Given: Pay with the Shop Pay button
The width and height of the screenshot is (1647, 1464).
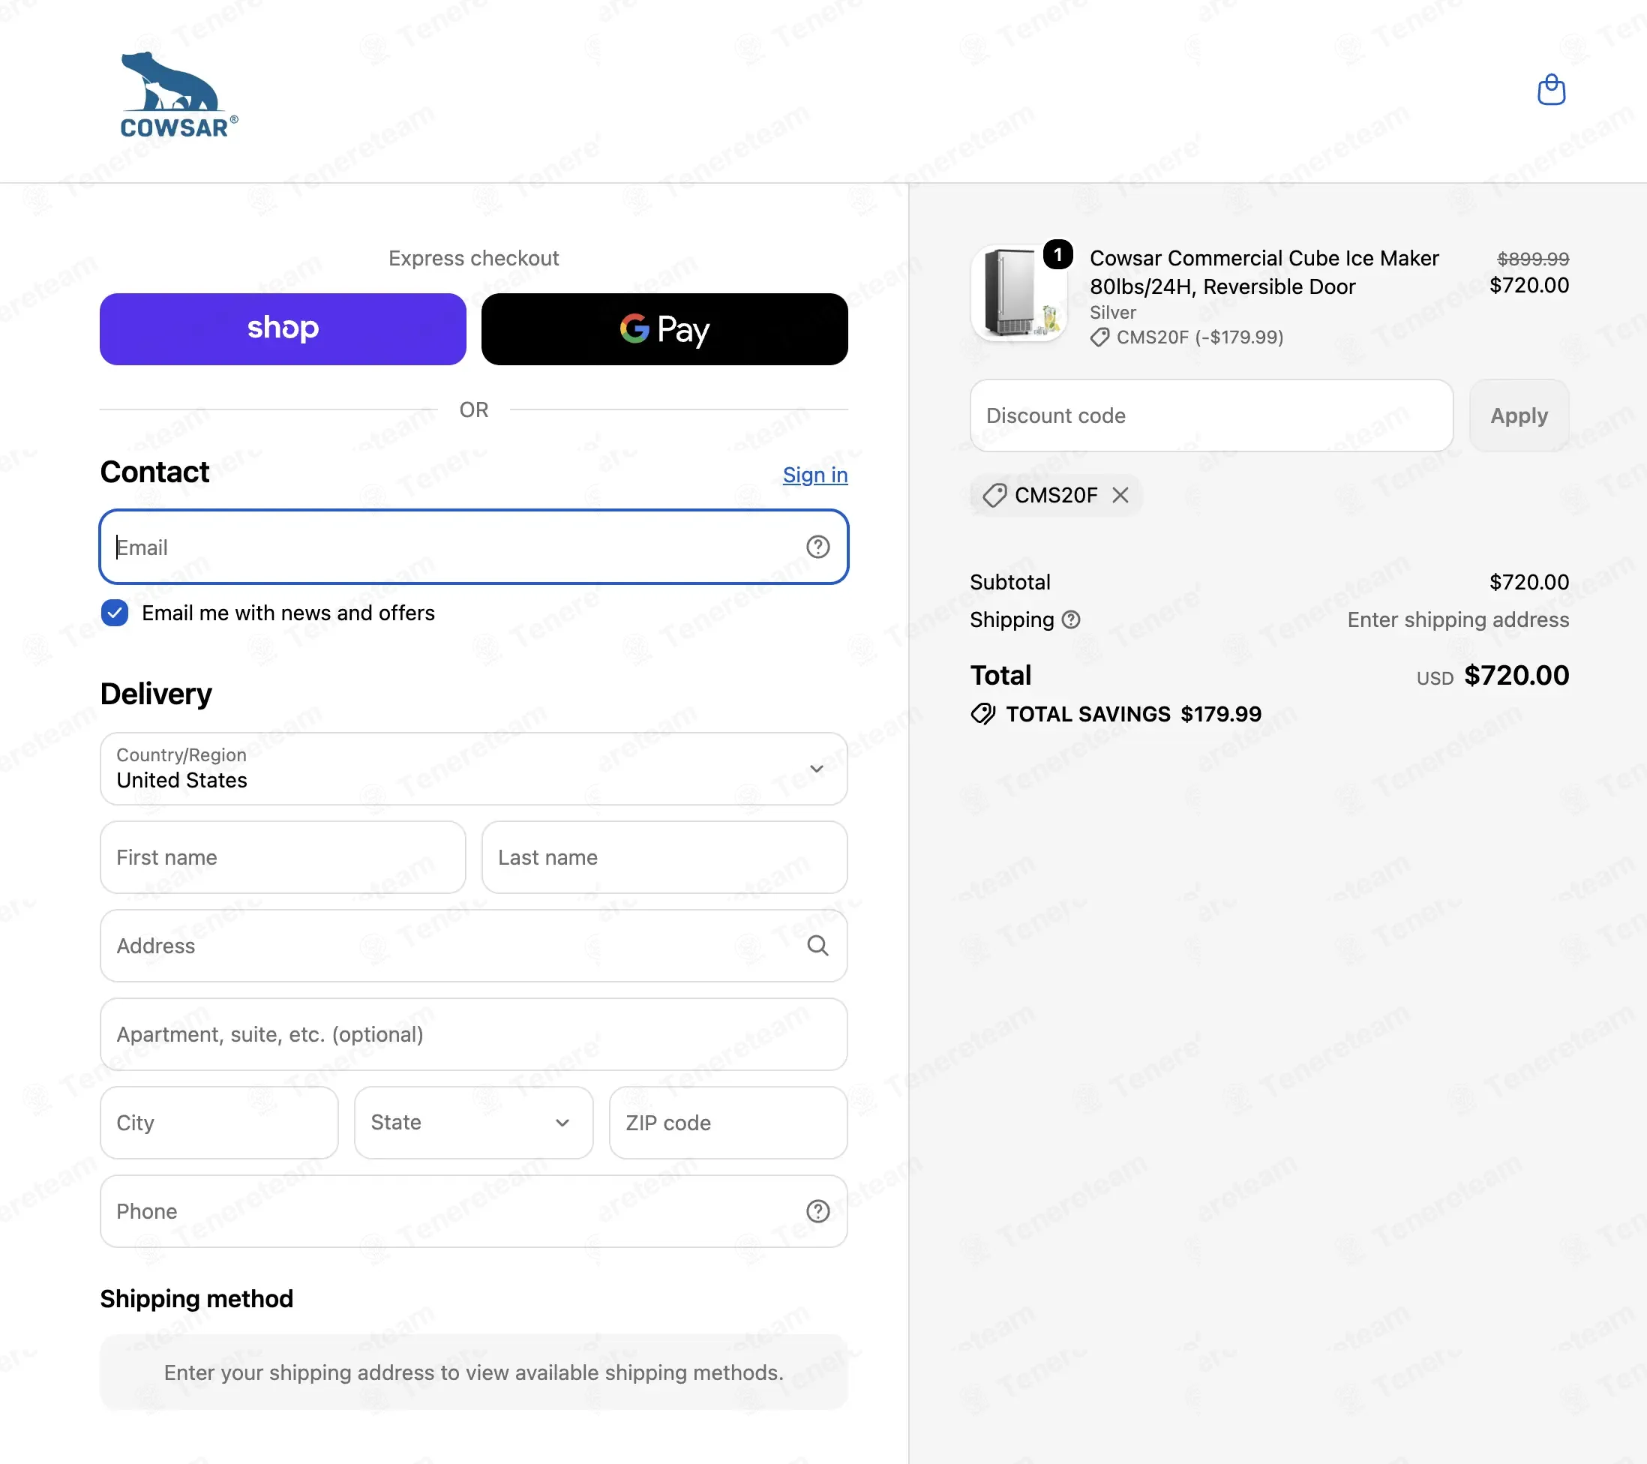Looking at the screenshot, I should [283, 328].
